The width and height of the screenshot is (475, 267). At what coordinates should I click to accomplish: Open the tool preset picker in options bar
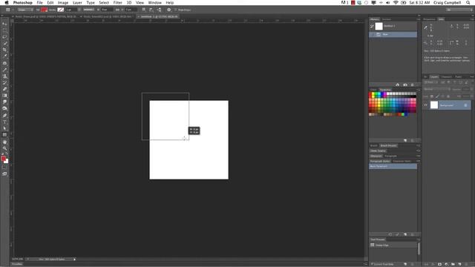(x=9, y=10)
